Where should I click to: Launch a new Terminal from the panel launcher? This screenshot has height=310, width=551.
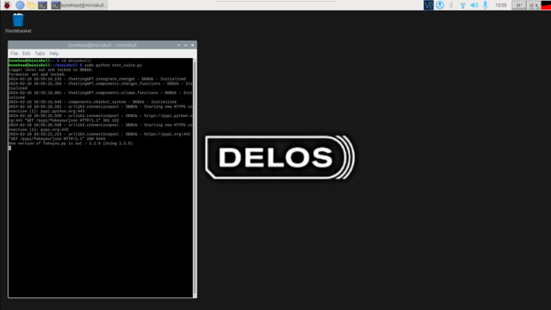pos(43,5)
